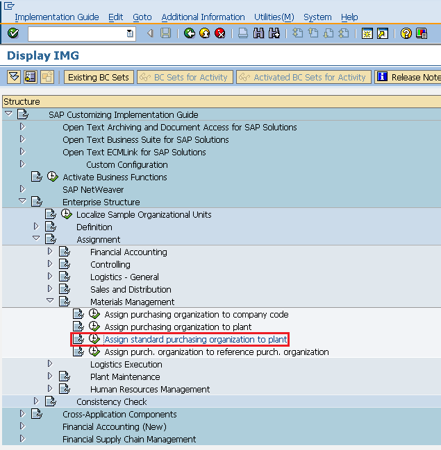
Task: Click the Save floppy disk icon
Action: click(165, 33)
